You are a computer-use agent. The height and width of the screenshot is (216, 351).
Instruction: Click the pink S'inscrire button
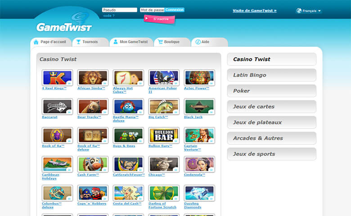[x=159, y=19]
